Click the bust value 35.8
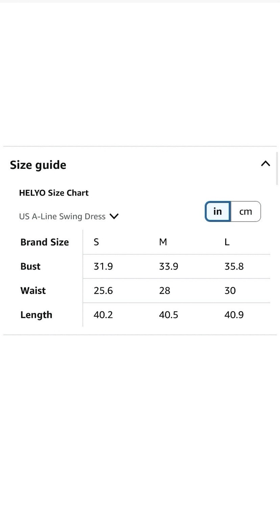Image resolution: width=280 pixels, height=521 pixels. click(x=234, y=266)
